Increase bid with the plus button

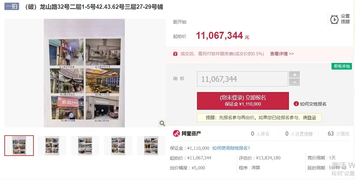tap(294, 75)
